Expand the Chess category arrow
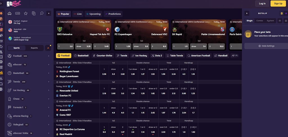 49,99
